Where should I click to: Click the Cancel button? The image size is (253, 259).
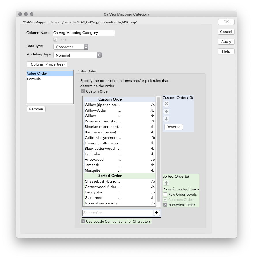click(226, 32)
